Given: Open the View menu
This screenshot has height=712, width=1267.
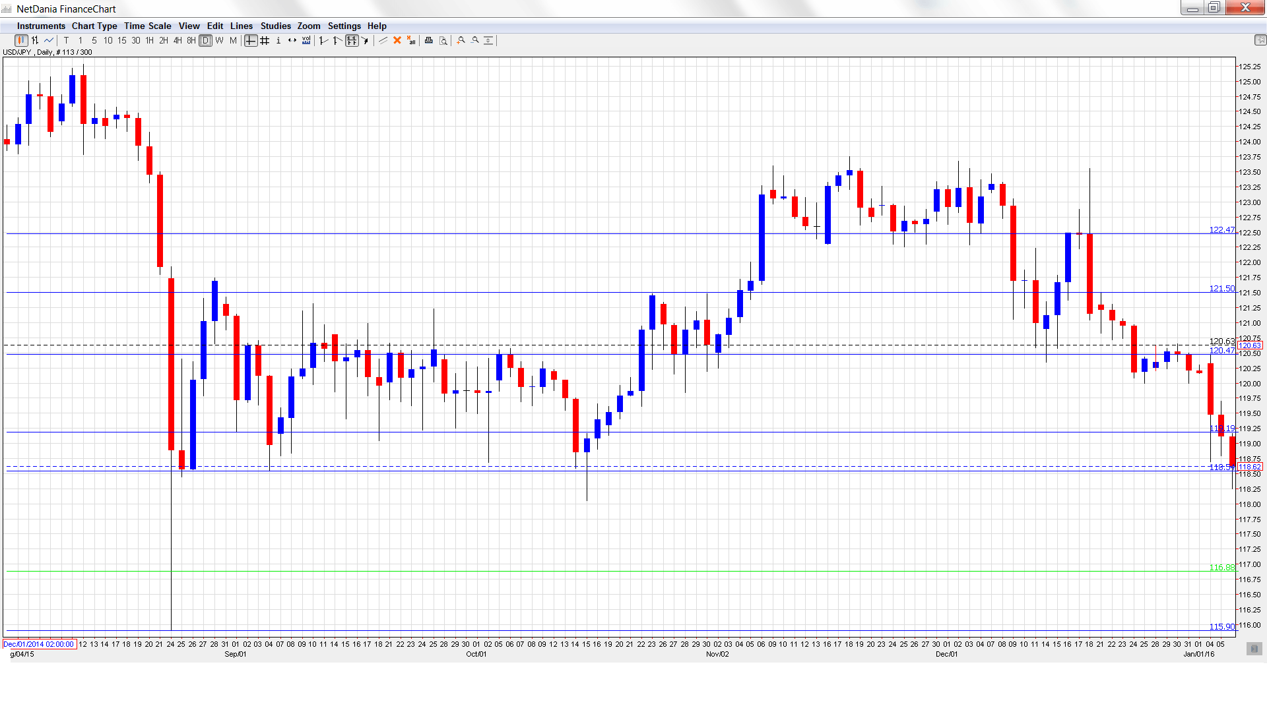Looking at the screenshot, I should click(x=189, y=26).
